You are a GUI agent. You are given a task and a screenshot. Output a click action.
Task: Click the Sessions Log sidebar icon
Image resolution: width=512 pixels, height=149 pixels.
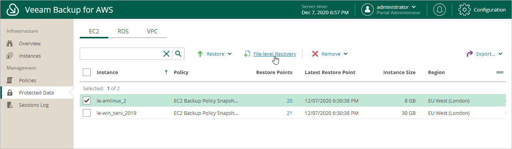10,105
